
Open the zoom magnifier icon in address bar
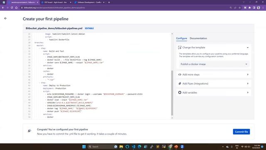(231, 7)
